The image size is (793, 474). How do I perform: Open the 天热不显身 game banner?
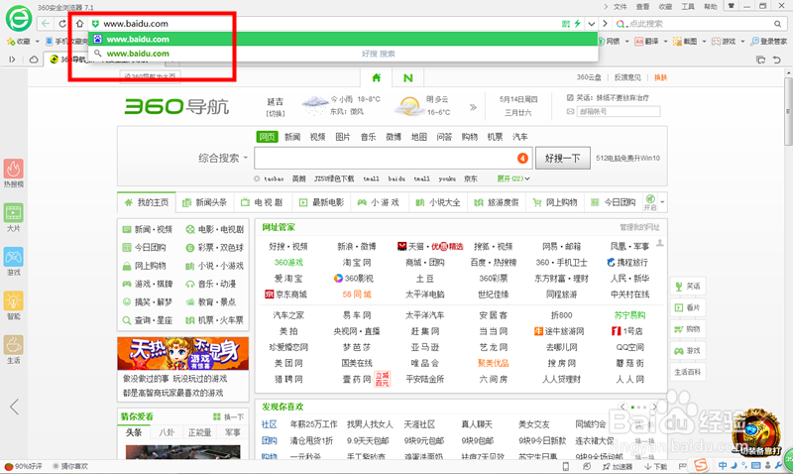coord(183,353)
